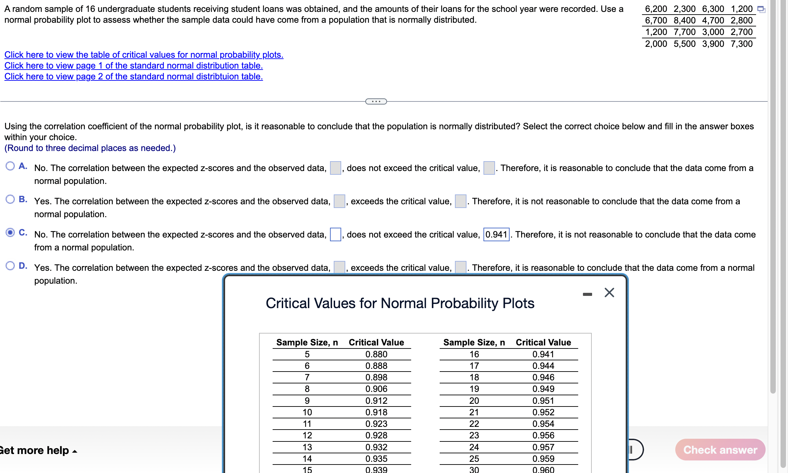Click the Critical Values popup title
The image size is (788, 473).
[x=400, y=303]
